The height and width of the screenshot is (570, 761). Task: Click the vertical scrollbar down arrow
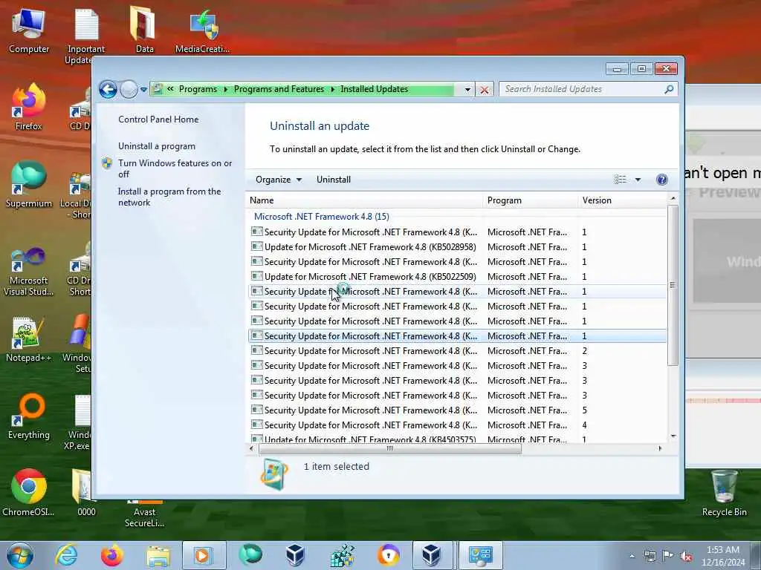tap(673, 436)
